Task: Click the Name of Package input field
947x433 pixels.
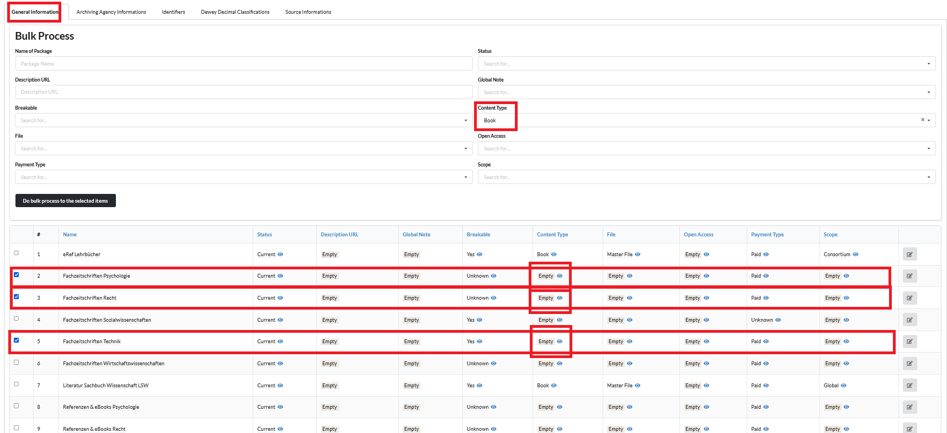Action: tap(243, 64)
